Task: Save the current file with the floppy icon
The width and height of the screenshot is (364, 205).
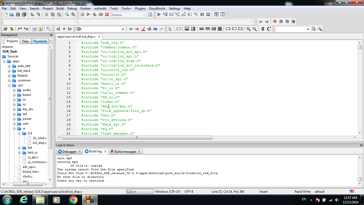Action: [x=18, y=15]
